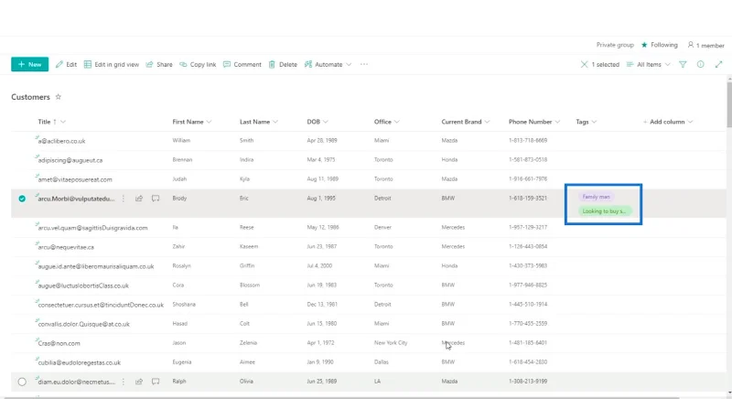
Task: Click the vertical scrollbar thumb
Action: coord(729,105)
